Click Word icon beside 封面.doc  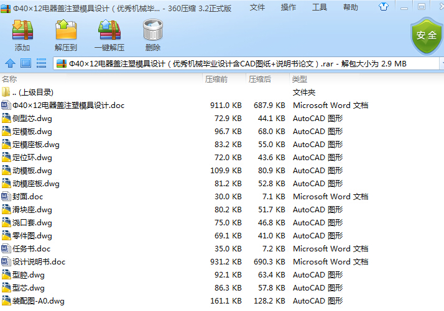pyautogui.click(x=6, y=196)
